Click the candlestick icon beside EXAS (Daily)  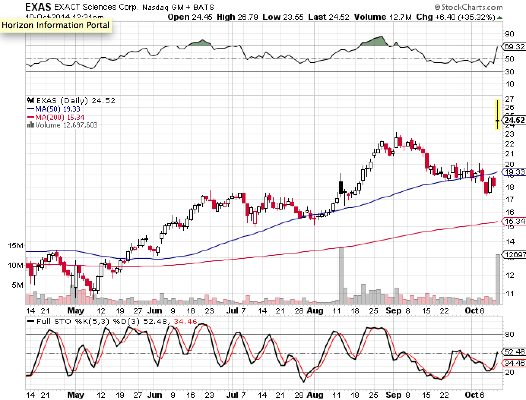(31, 101)
